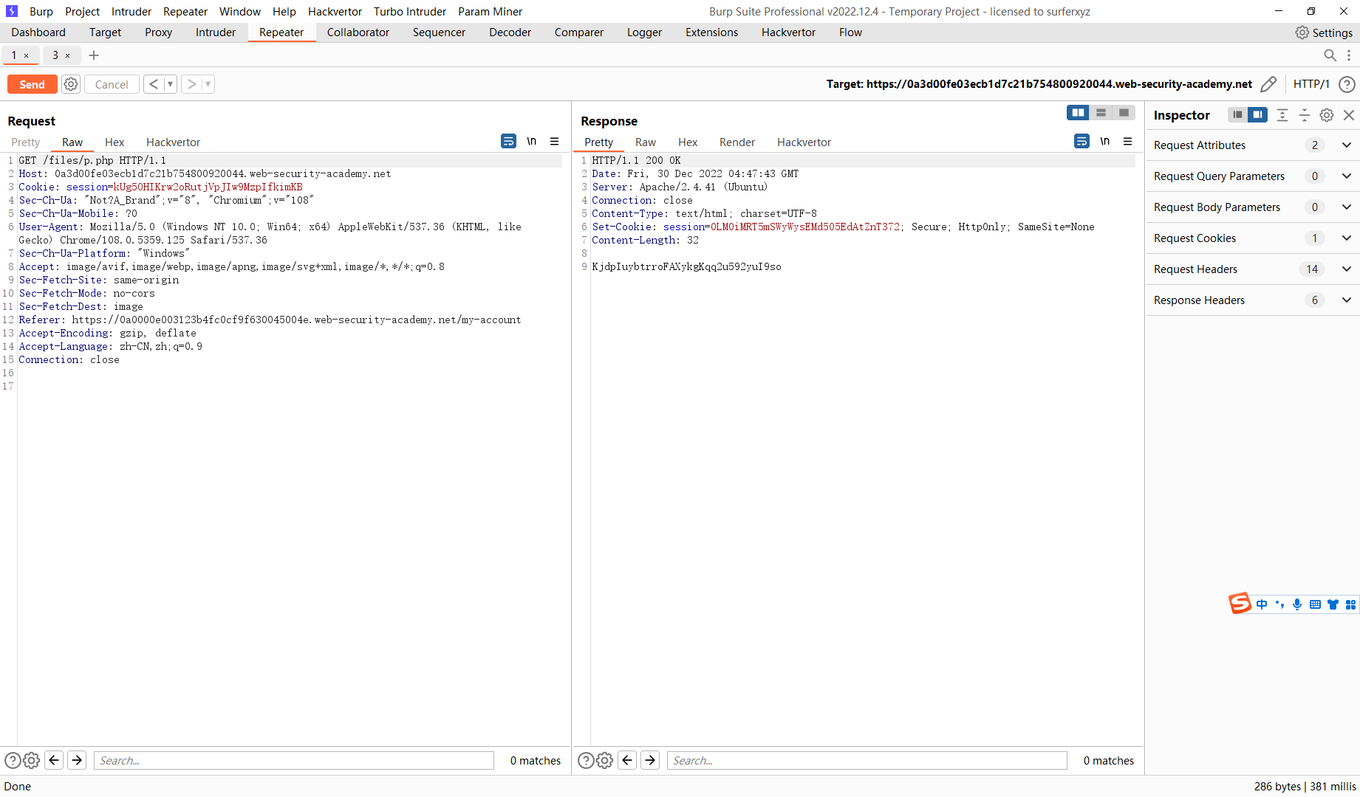Click Sogou input method logo icon
Viewport: 1360px width, 797px height.
(1240, 604)
